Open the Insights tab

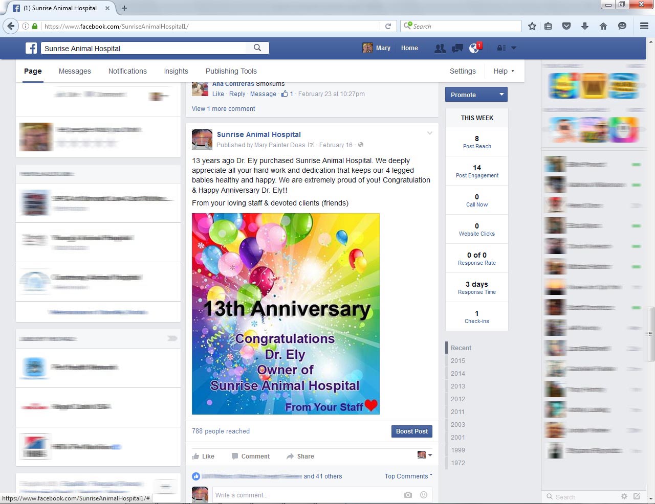(176, 71)
